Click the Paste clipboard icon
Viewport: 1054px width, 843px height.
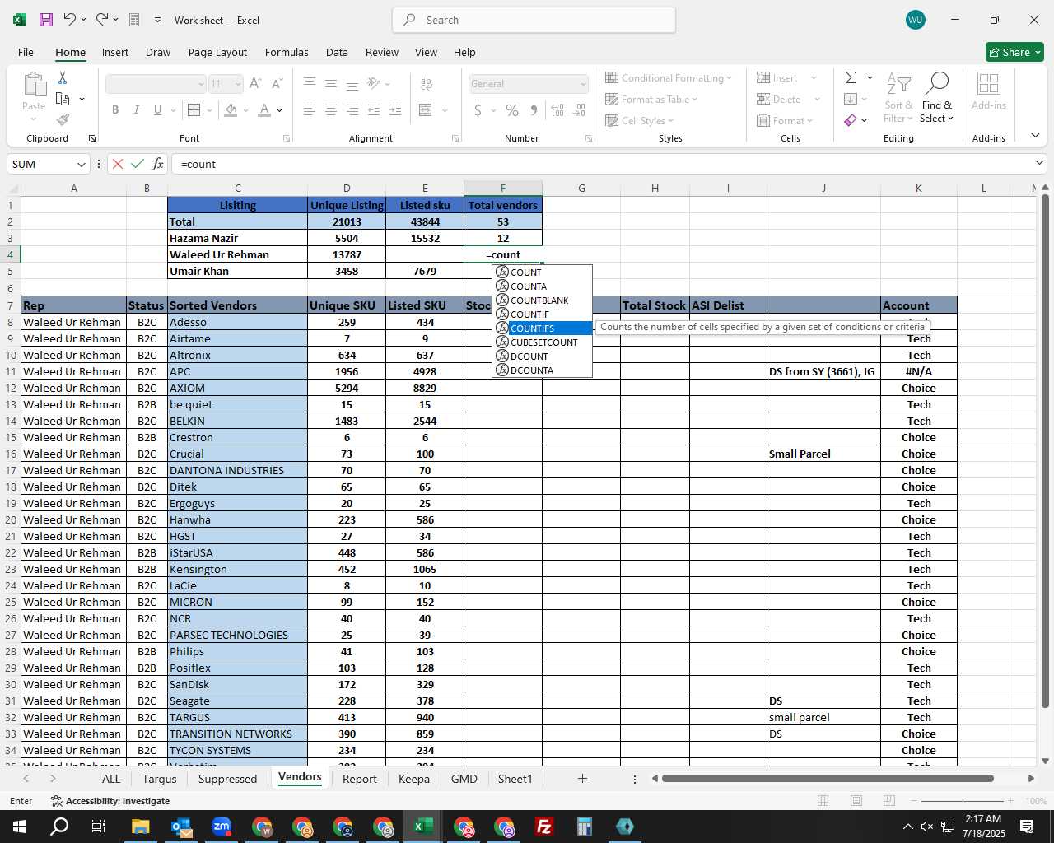tap(34, 85)
